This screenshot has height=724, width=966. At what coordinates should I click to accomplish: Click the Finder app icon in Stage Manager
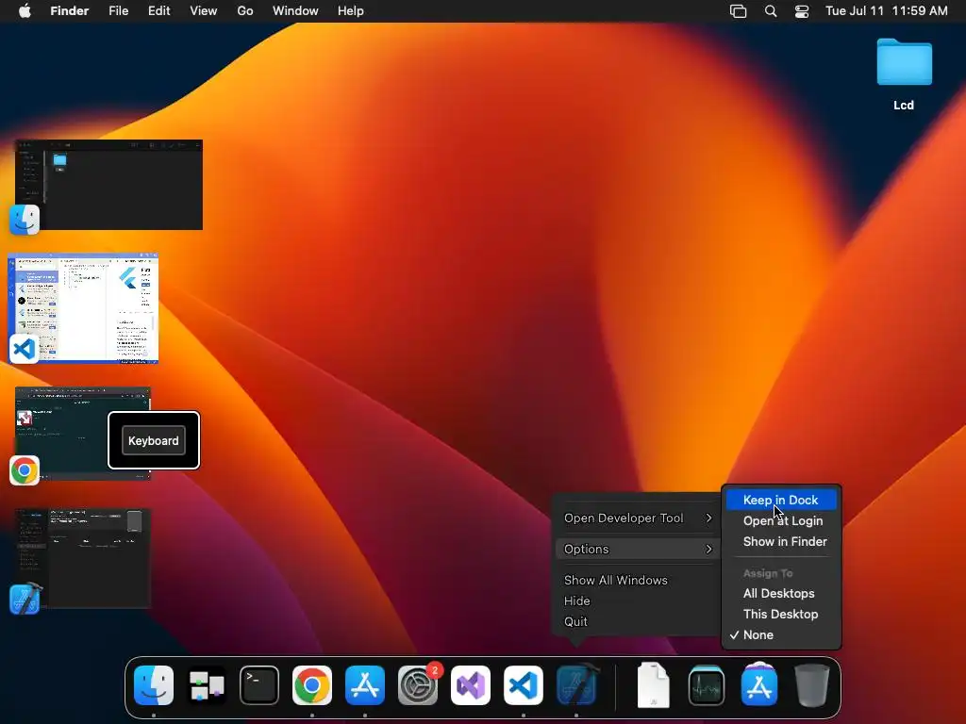tap(25, 220)
